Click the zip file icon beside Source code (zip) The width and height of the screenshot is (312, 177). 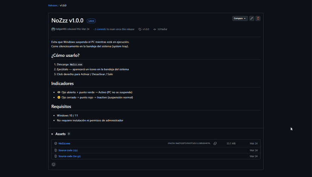pos(56,150)
